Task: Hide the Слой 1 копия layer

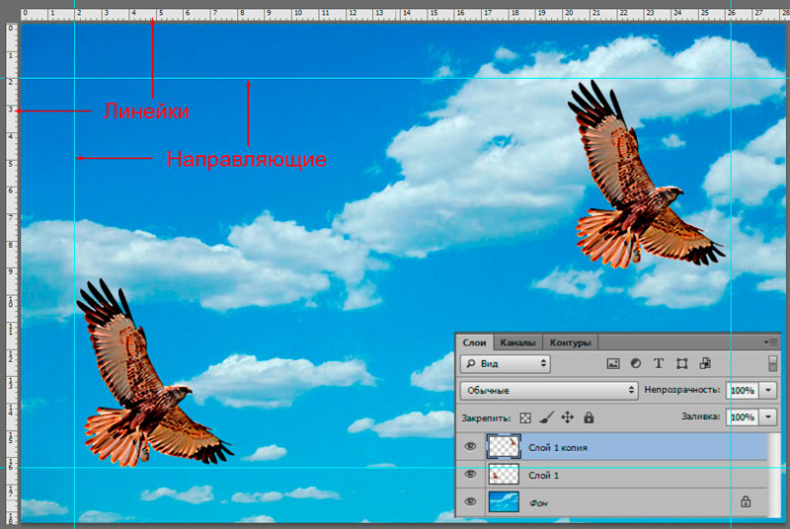Action: point(470,446)
